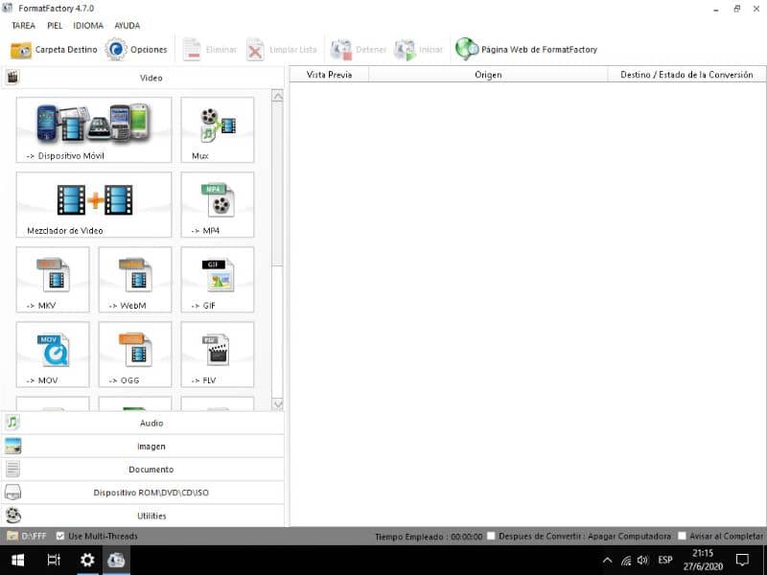Open the network Wi-Fi tray icon
The height and width of the screenshot is (575, 767).
626,561
